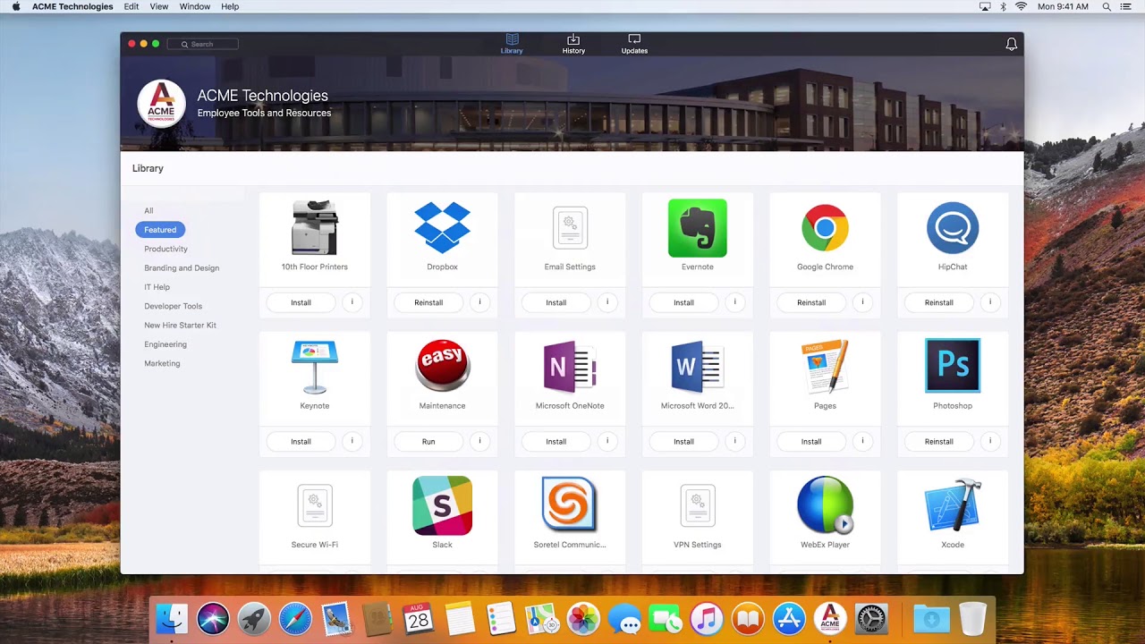Show info for Google Chrome
The image size is (1145, 644).
pyautogui.click(x=862, y=302)
